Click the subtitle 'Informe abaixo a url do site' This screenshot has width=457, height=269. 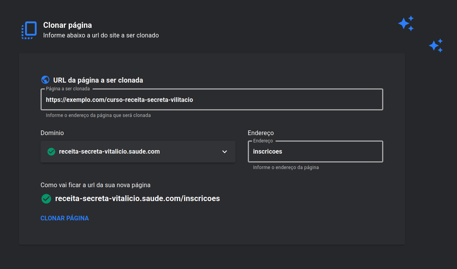101,35
